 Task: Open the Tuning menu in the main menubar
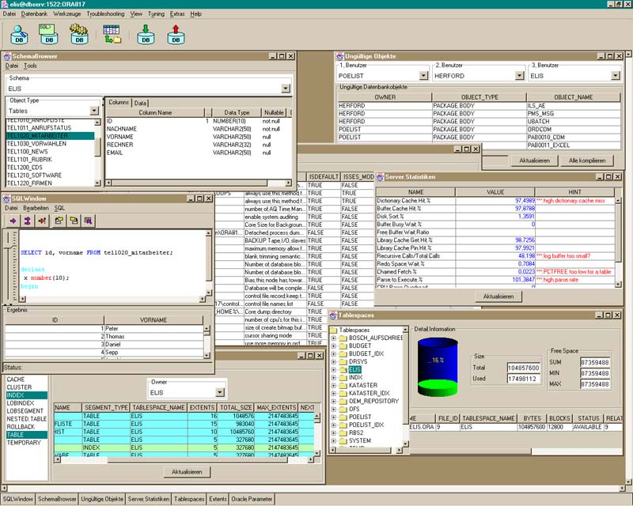[x=156, y=13]
